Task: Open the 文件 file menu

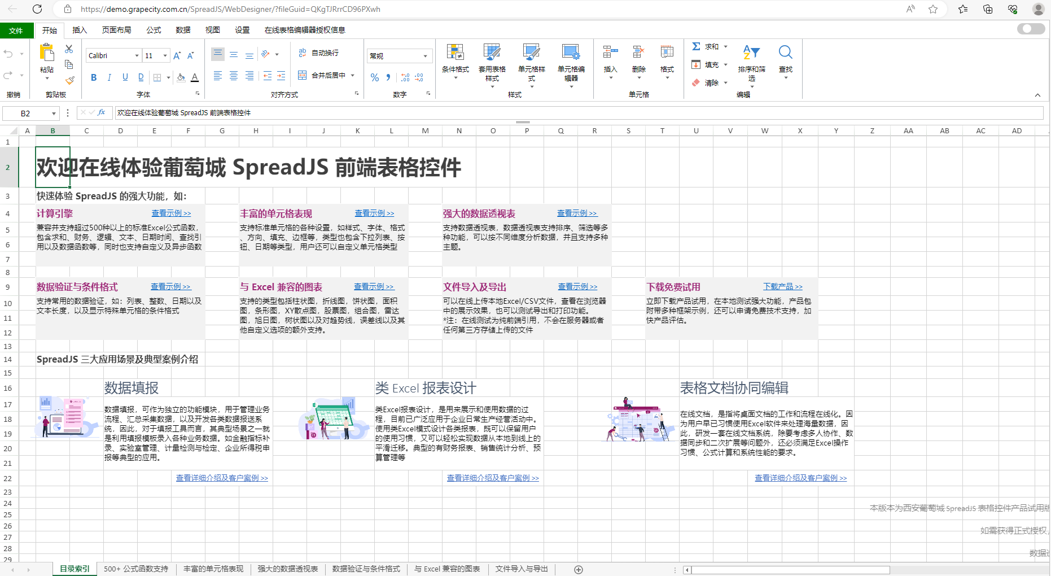Action: coord(16,30)
